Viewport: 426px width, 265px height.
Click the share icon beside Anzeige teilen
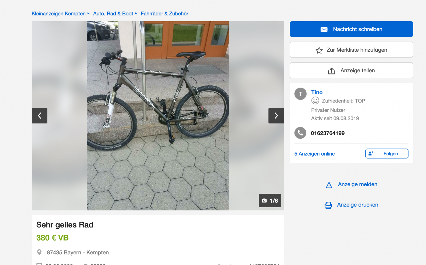tap(331, 71)
